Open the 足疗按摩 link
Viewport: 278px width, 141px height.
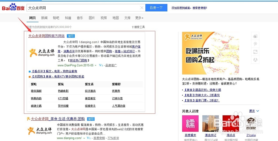(x=63, y=106)
